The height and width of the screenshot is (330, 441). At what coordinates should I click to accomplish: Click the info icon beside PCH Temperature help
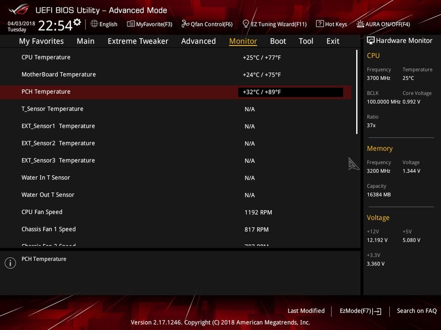click(x=11, y=263)
